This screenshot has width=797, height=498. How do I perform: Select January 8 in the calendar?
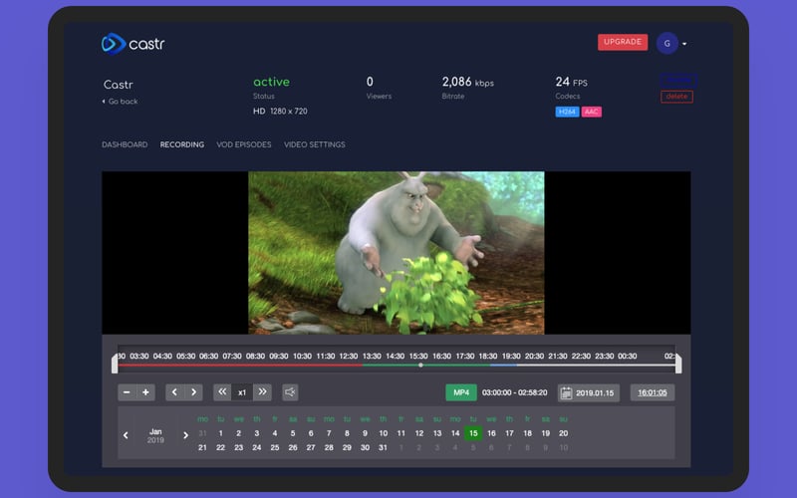pos(347,433)
